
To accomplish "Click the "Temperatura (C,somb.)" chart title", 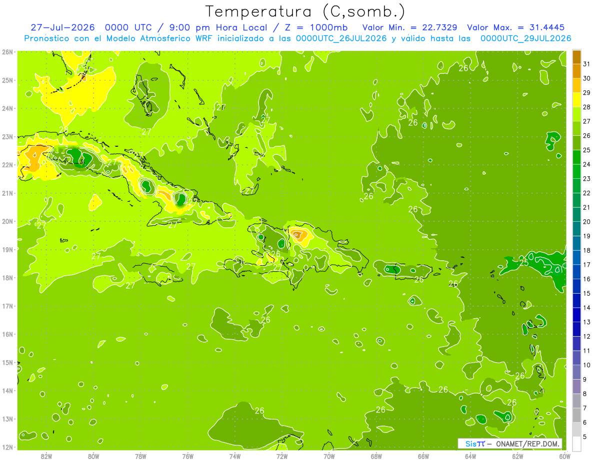I will (x=305, y=11).
